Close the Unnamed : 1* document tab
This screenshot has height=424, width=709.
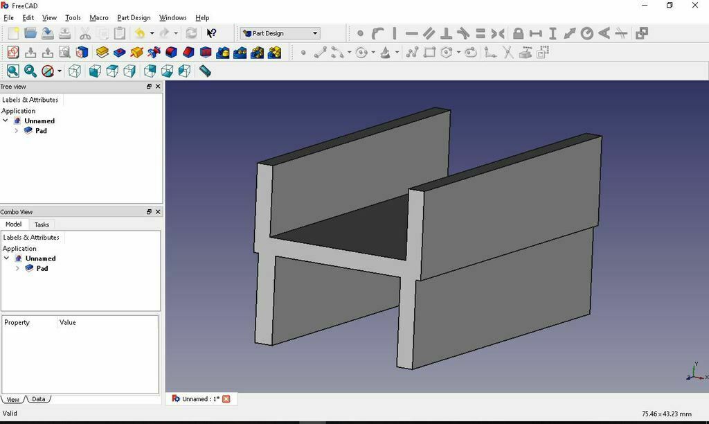[226, 398]
